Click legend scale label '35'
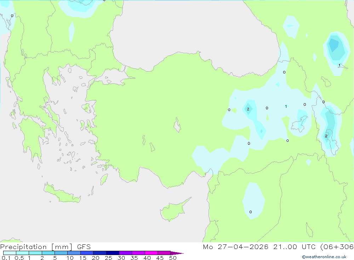This screenshot has height=260, width=354. point(134,258)
